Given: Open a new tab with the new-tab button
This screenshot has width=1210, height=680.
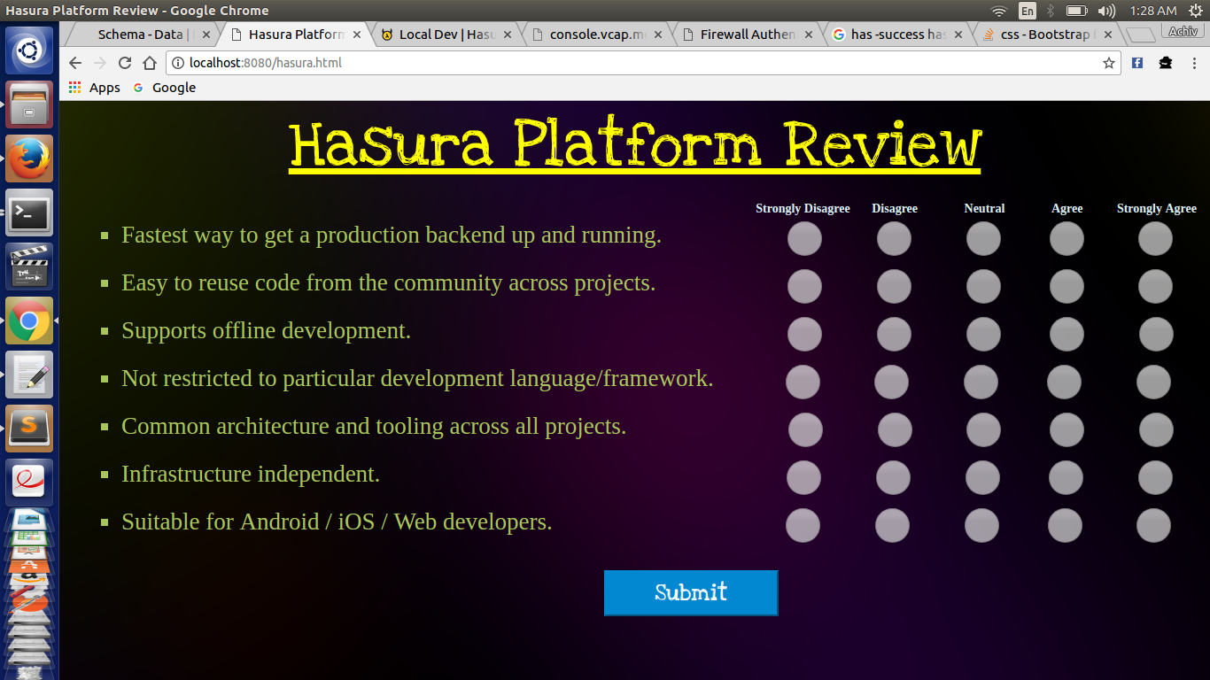Looking at the screenshot, I should pos(1141,35).
